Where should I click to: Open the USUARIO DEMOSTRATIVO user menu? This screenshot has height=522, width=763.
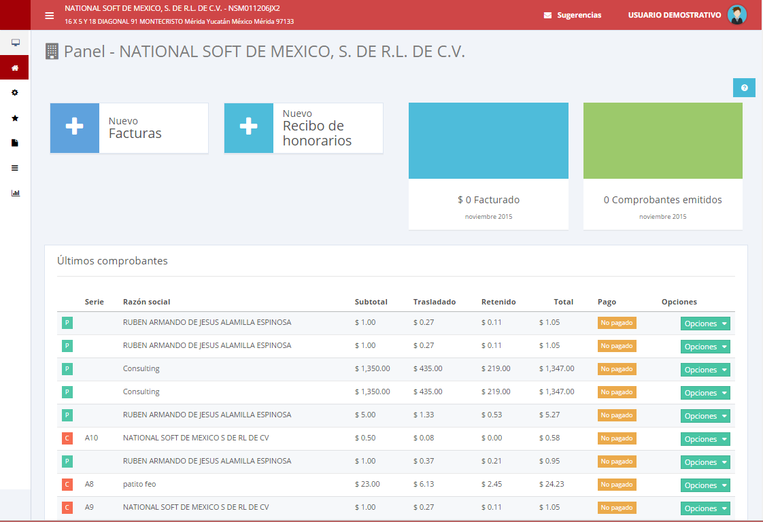coord(674,15)
